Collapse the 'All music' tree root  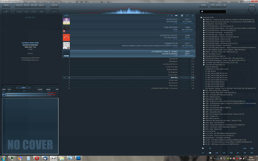tap(201, 17)
